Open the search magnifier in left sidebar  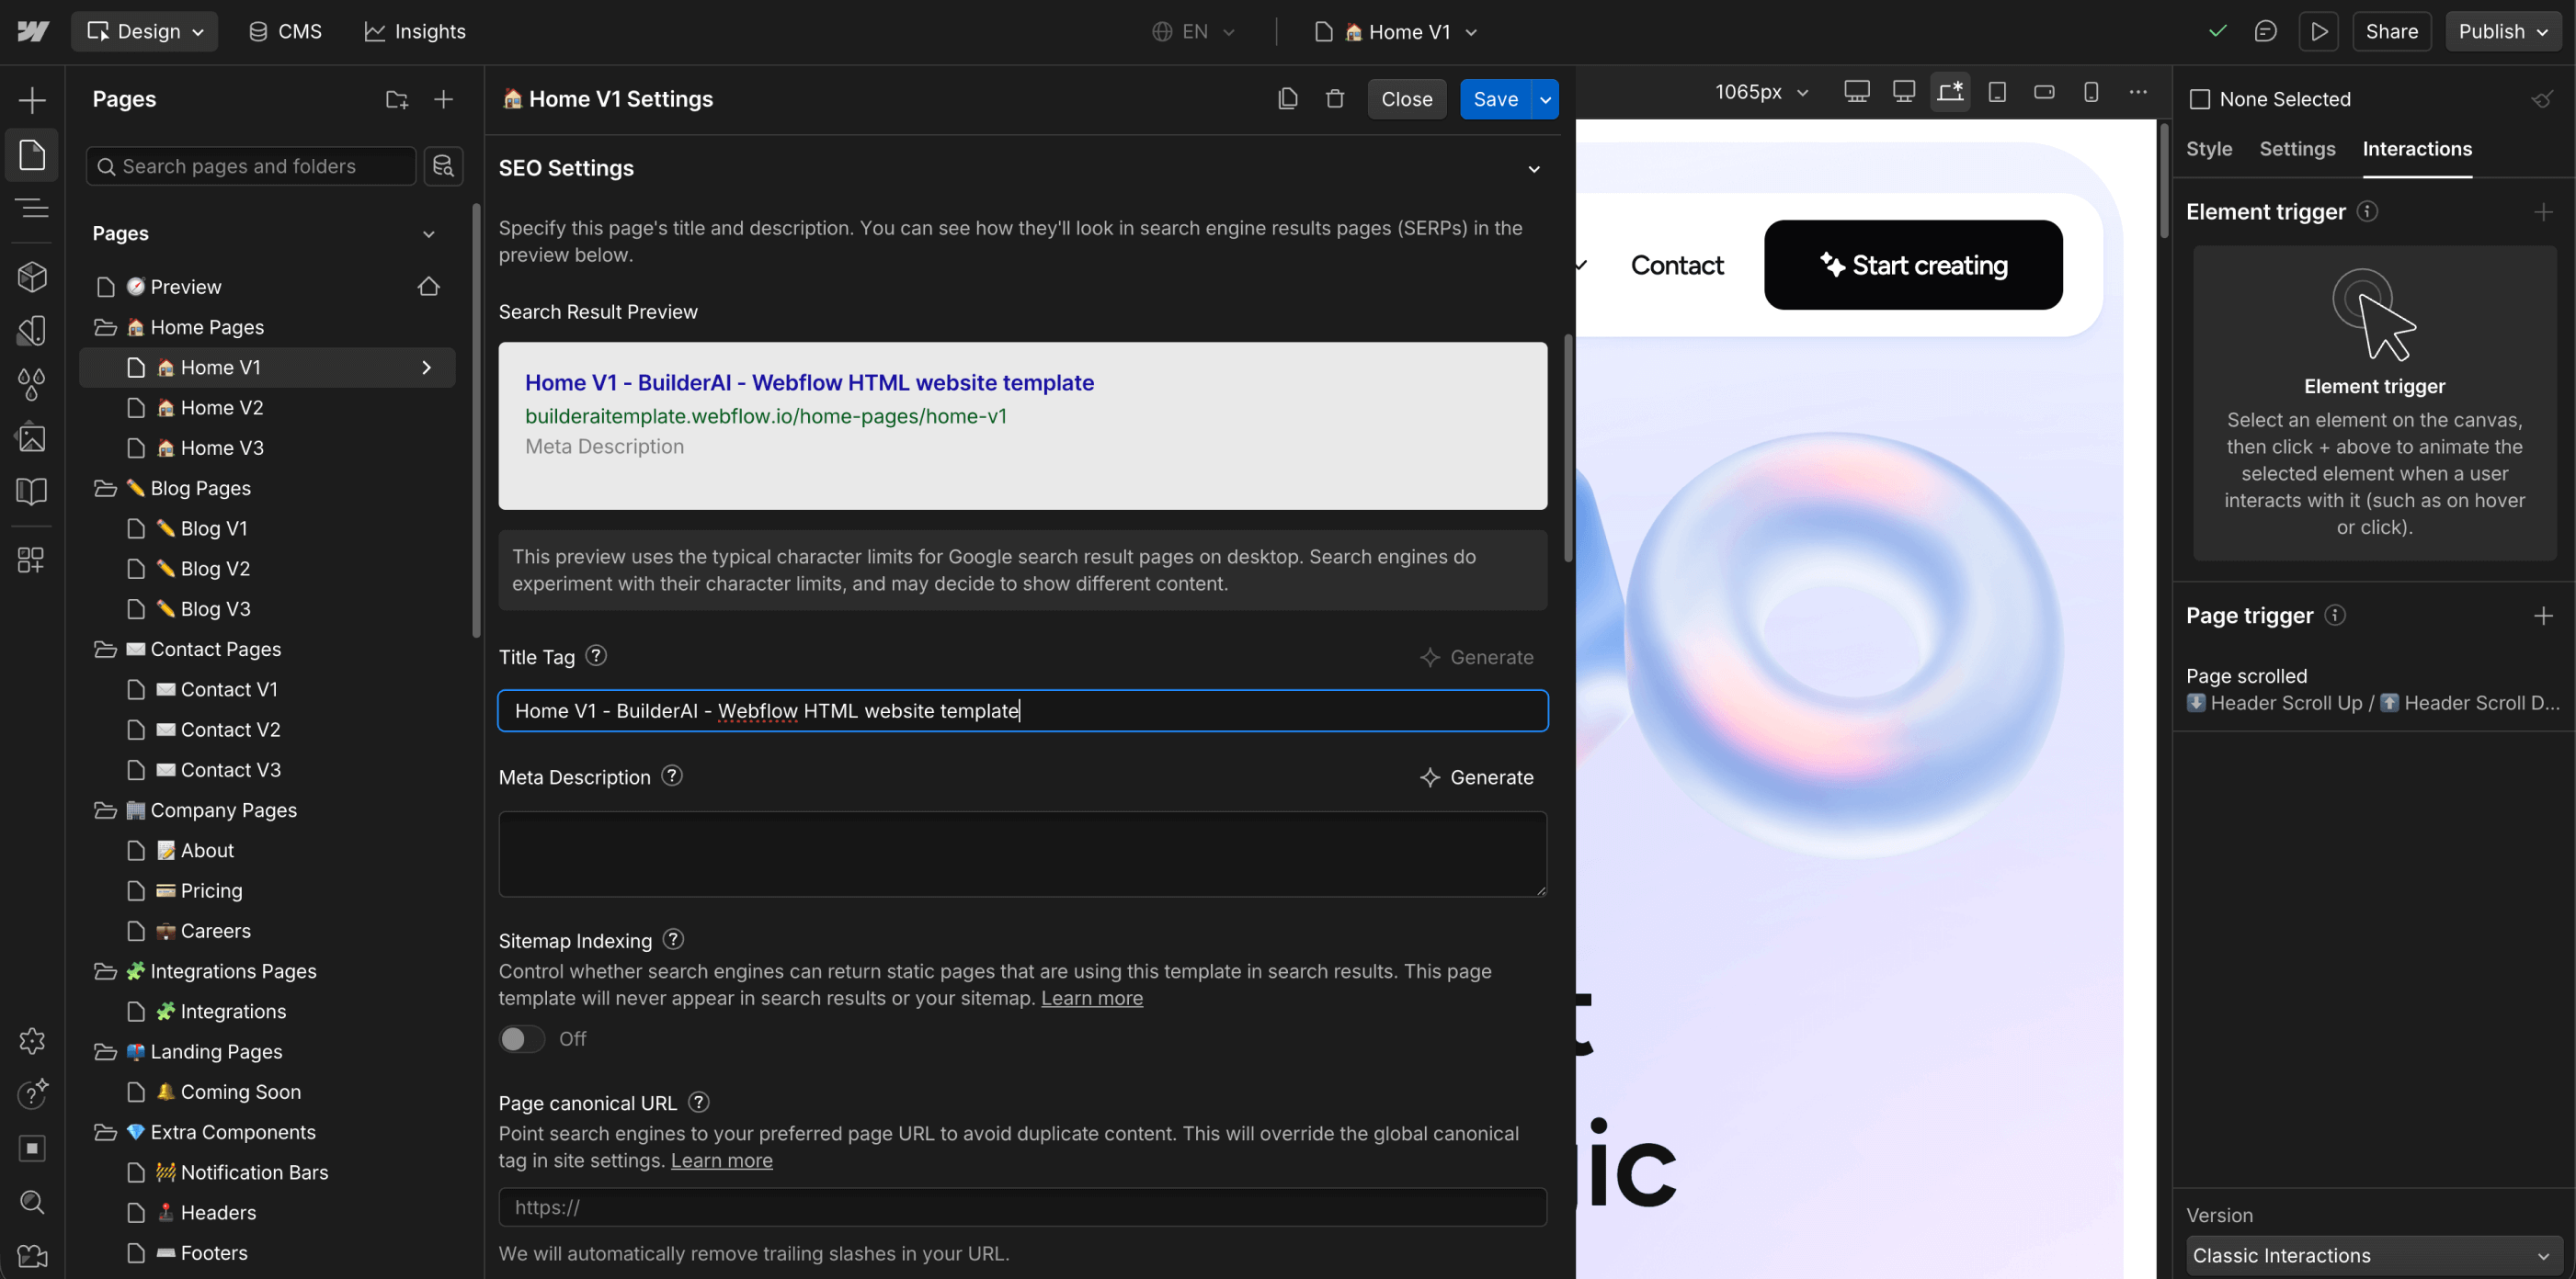(32, 1202)
